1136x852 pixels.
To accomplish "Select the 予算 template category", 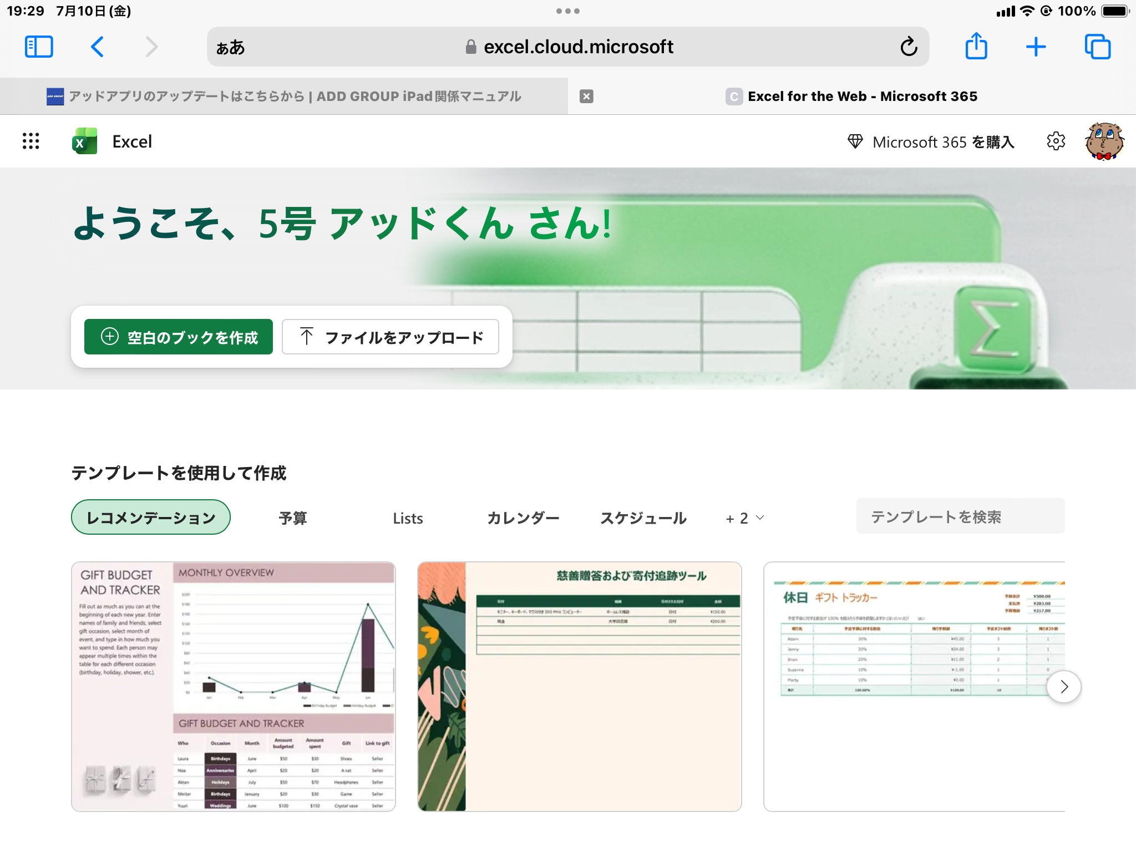I will point(293,518).
